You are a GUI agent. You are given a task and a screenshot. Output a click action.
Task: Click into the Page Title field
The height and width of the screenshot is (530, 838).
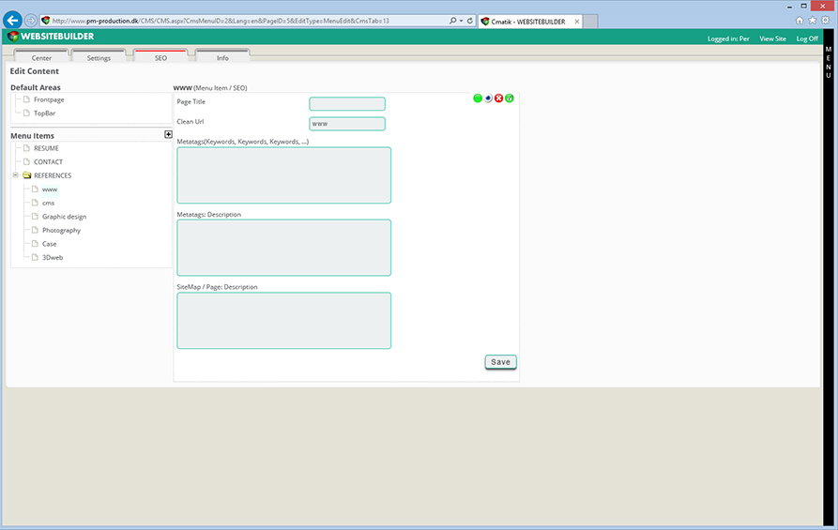pyautogui.click(x=346, y=104)
